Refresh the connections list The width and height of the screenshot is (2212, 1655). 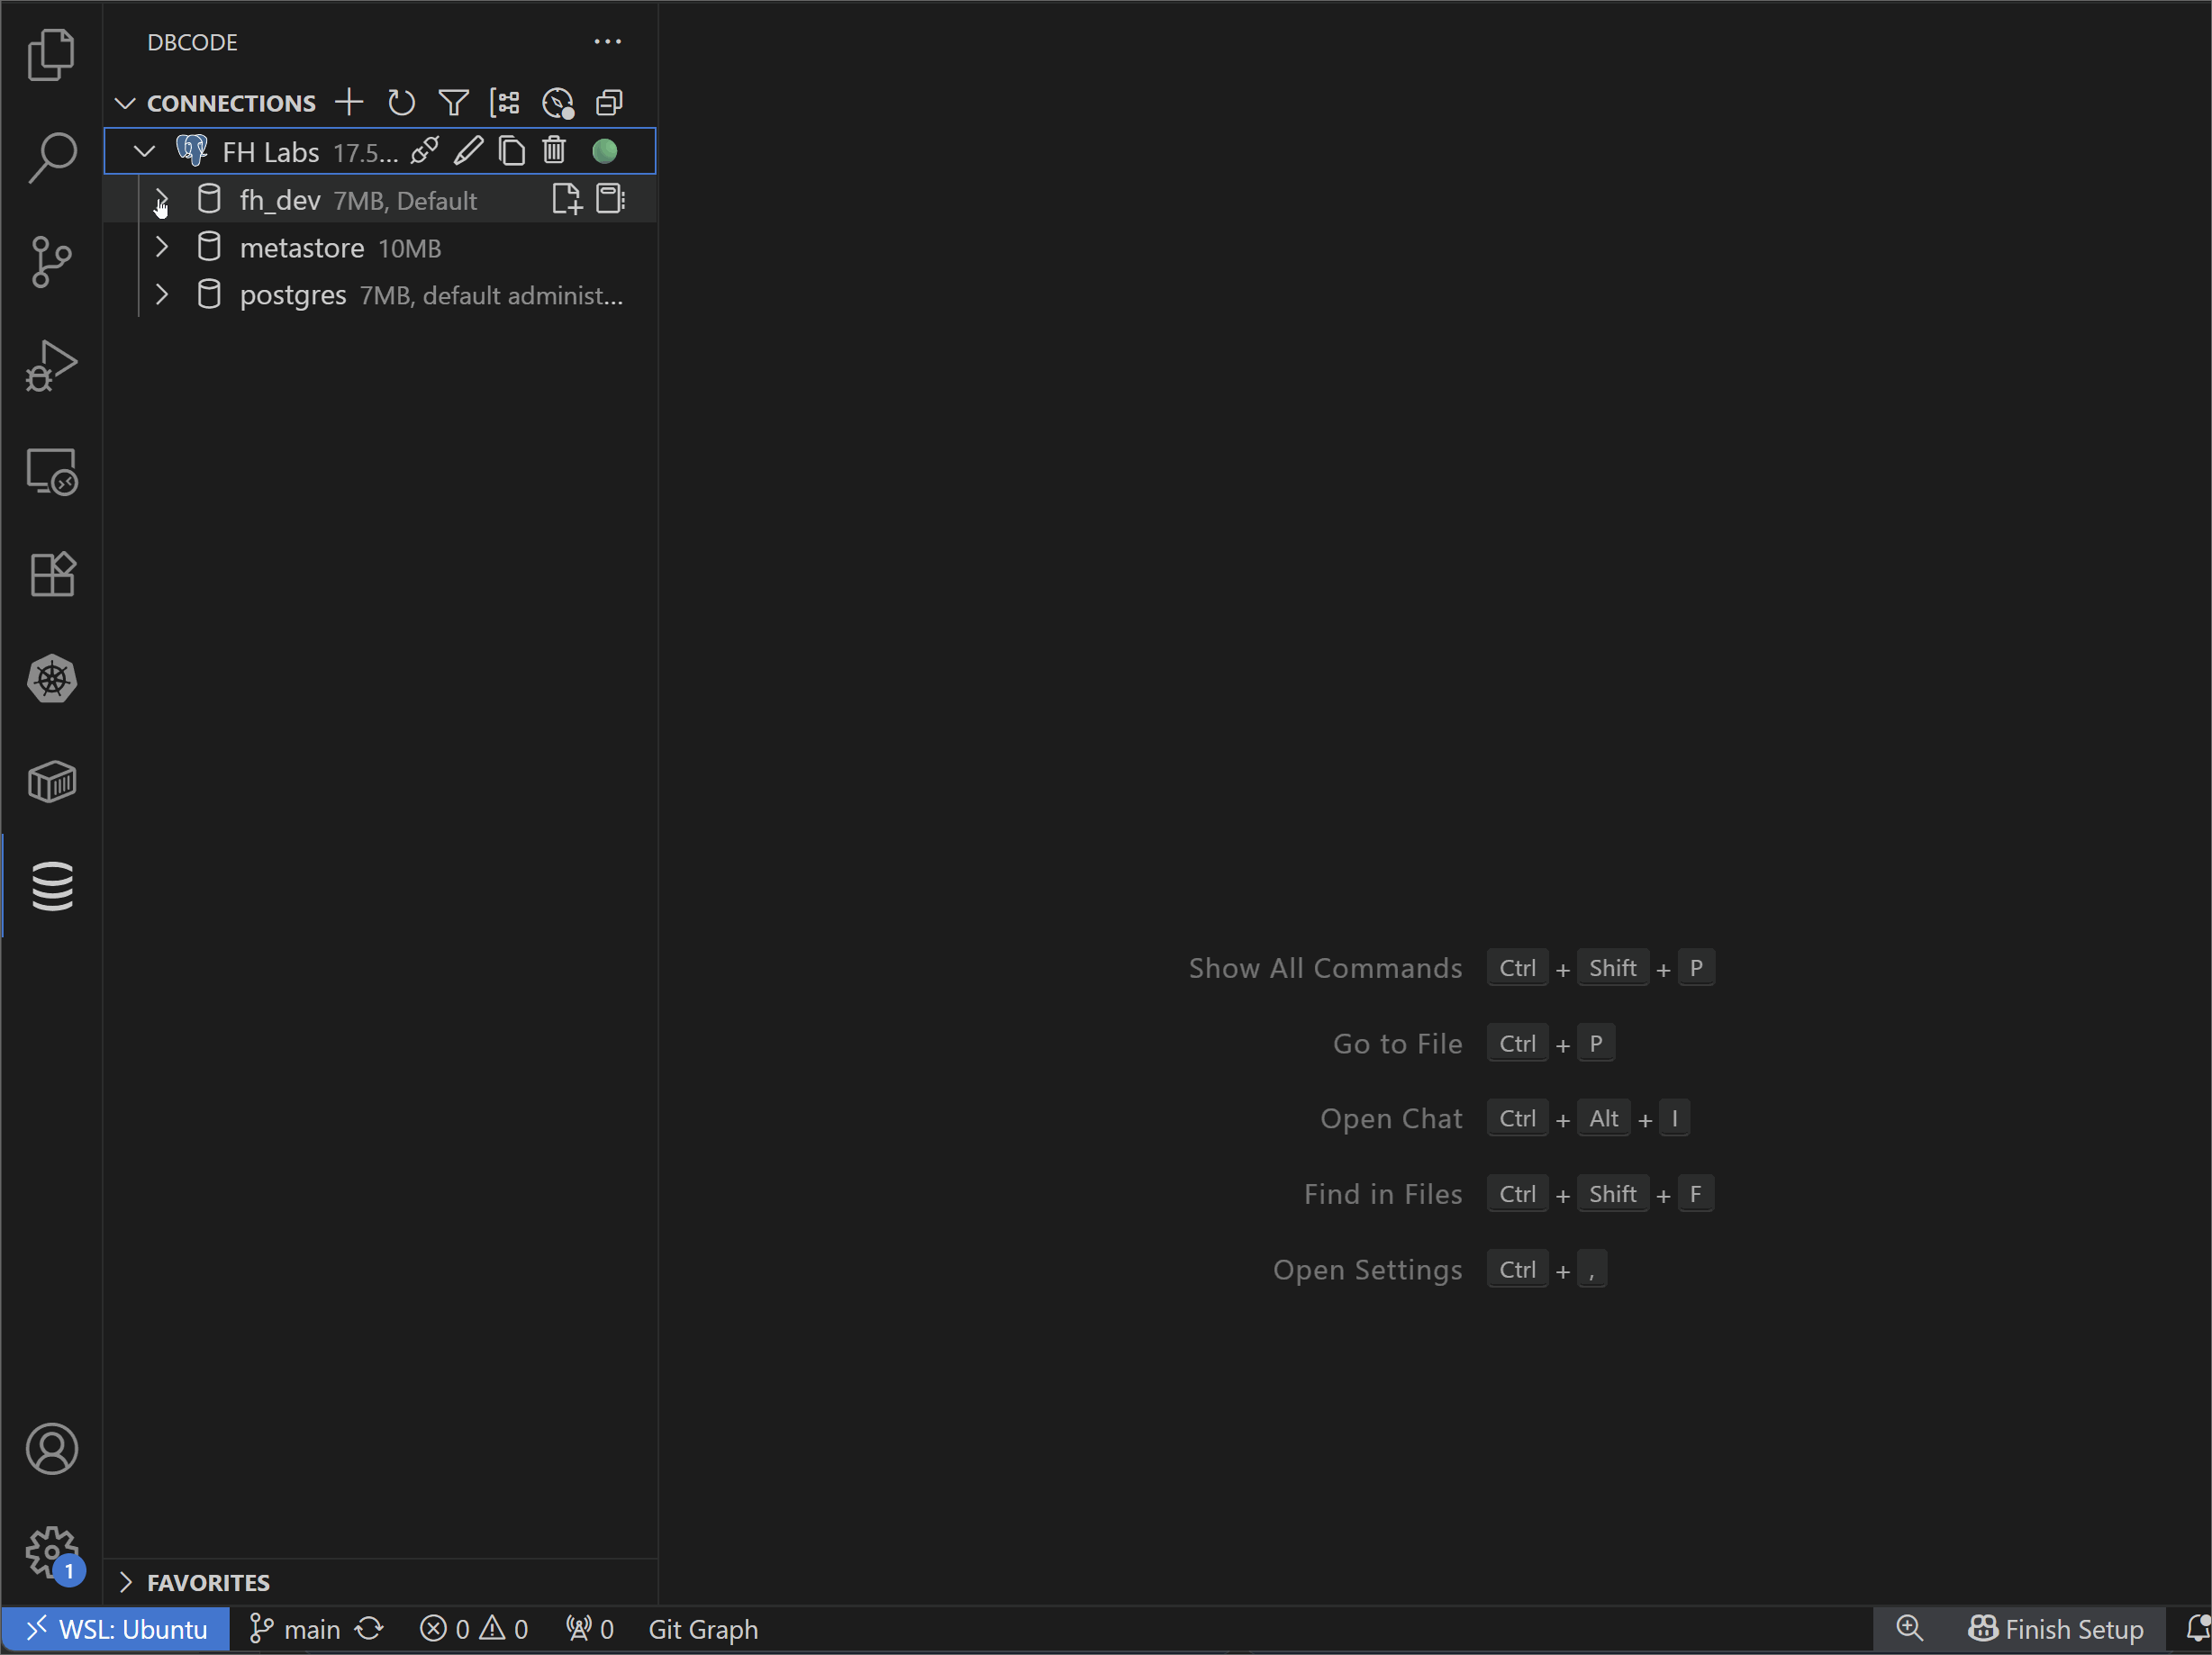[401, 102]
